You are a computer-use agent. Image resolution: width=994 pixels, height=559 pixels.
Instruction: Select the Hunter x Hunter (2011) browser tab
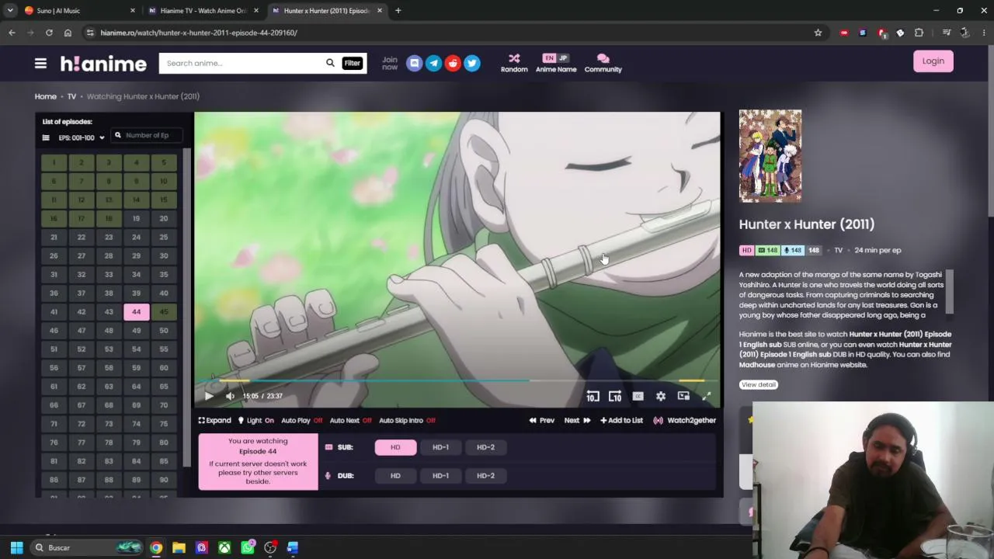[326, 11]
